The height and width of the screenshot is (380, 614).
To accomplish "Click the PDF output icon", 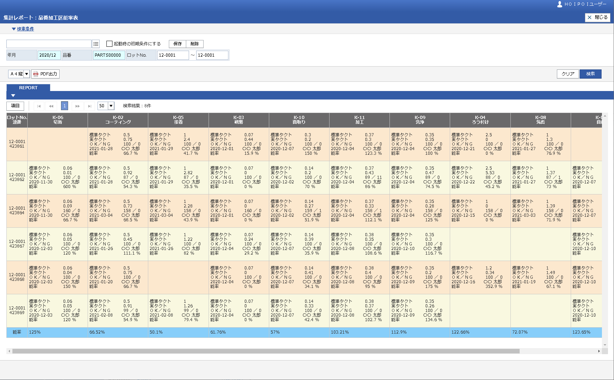I will (36, 74).
